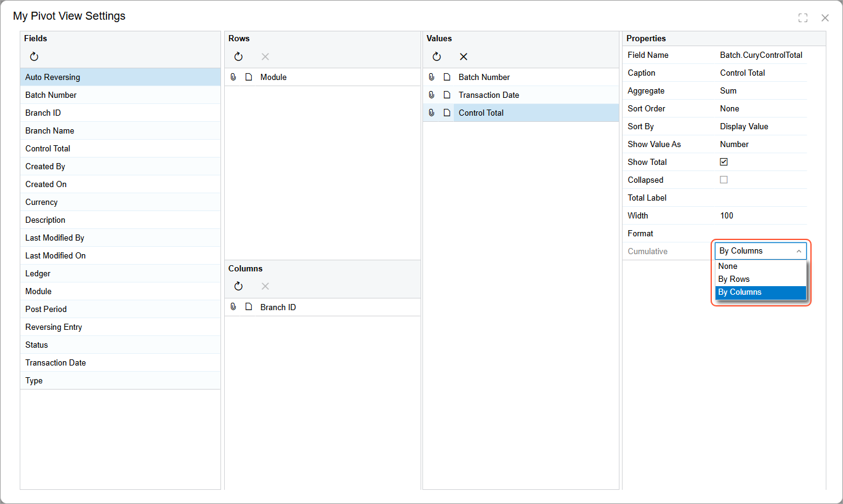The height and width of the screenshot is (504, 843).
Task: Select Branch Name field
Action: click(120, 130)
